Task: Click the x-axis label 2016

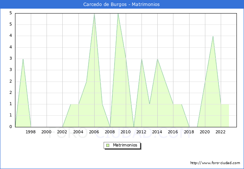Action: (173, 132)
